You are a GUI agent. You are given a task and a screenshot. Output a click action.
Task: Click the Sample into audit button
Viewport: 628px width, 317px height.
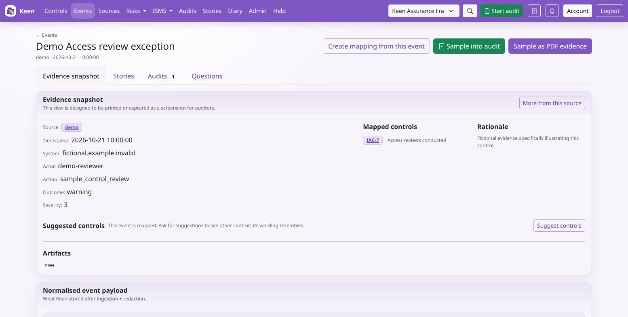point(469,46)
